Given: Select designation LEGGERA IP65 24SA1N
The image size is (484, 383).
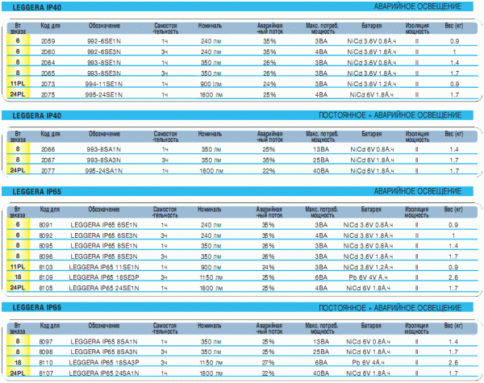Looking at the screenshot, I should click(104, 373).
